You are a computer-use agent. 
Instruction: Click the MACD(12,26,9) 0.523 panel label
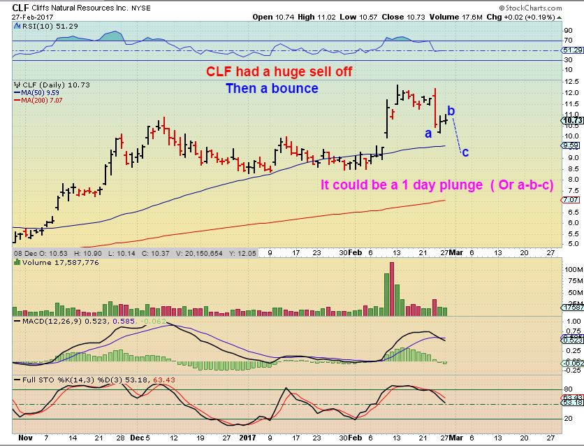(x=65, y=321)
